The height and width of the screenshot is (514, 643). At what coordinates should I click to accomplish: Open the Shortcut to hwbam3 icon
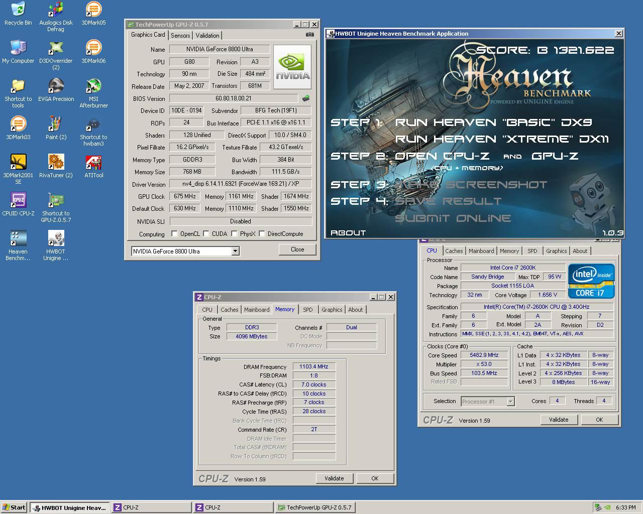click(93, 131)
